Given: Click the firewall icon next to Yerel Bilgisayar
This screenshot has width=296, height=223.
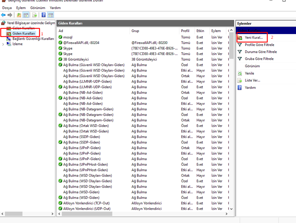Looking at the screenshot, I should pyautogui.click(x=3, y=23).
